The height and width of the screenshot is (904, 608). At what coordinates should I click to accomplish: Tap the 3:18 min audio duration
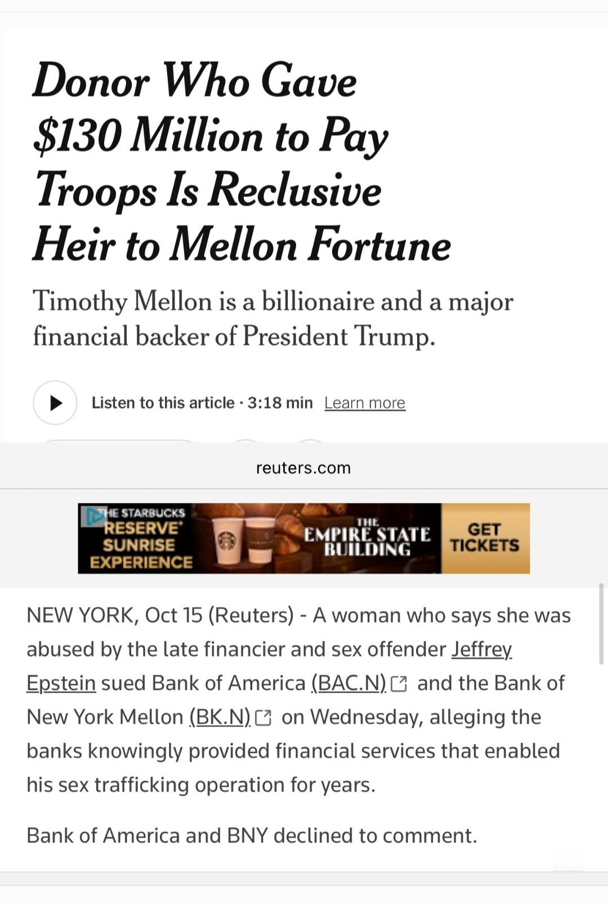click(280, 403)
